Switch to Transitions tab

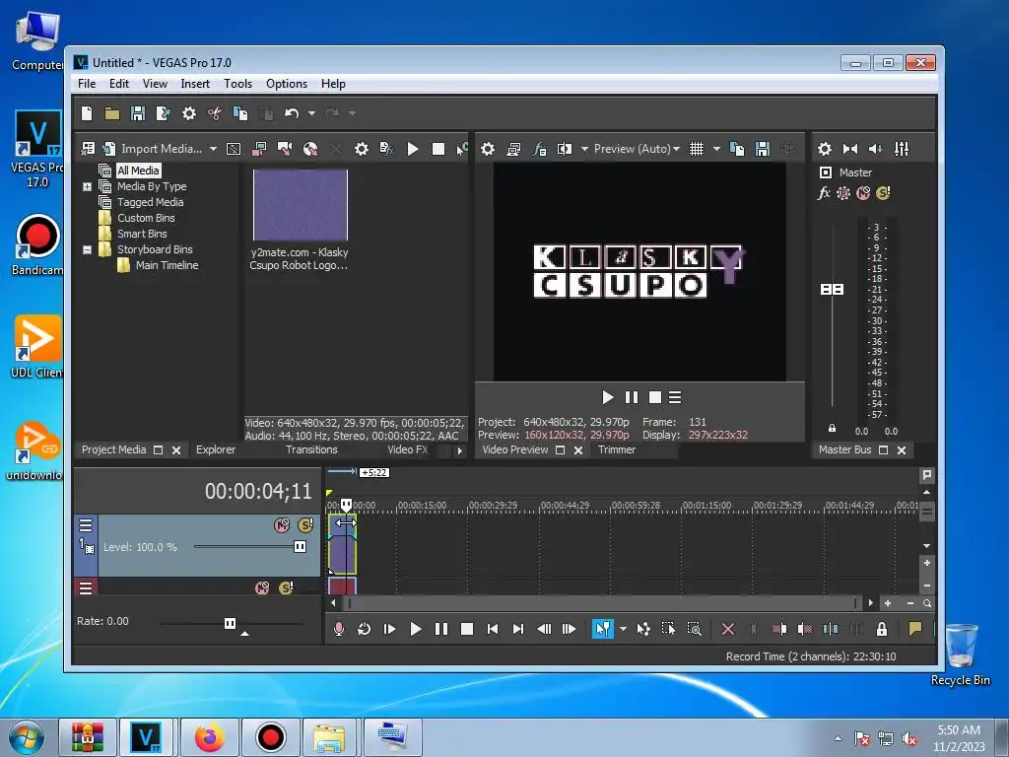point(311,449)
